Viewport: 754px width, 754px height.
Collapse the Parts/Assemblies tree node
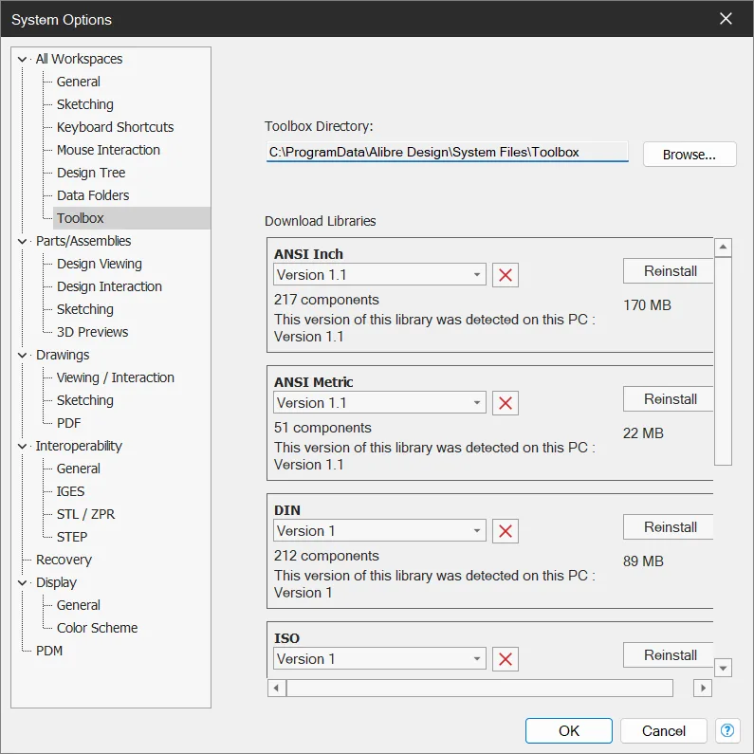point(22,242)
